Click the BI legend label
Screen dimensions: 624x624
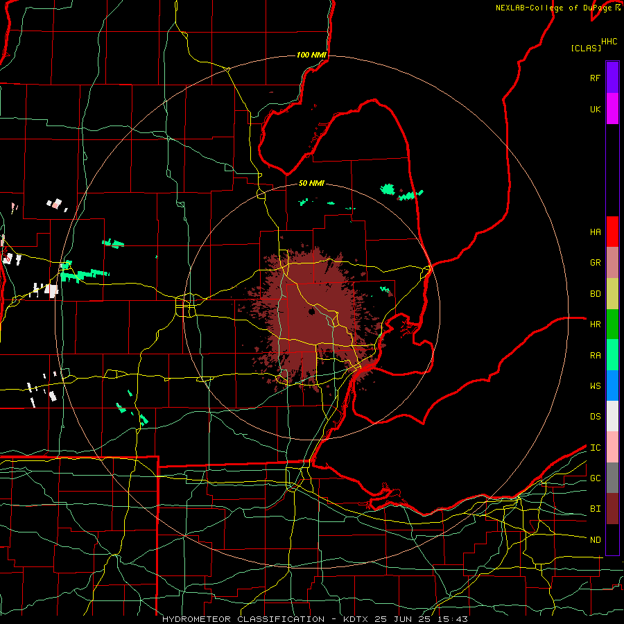point(595,509)
